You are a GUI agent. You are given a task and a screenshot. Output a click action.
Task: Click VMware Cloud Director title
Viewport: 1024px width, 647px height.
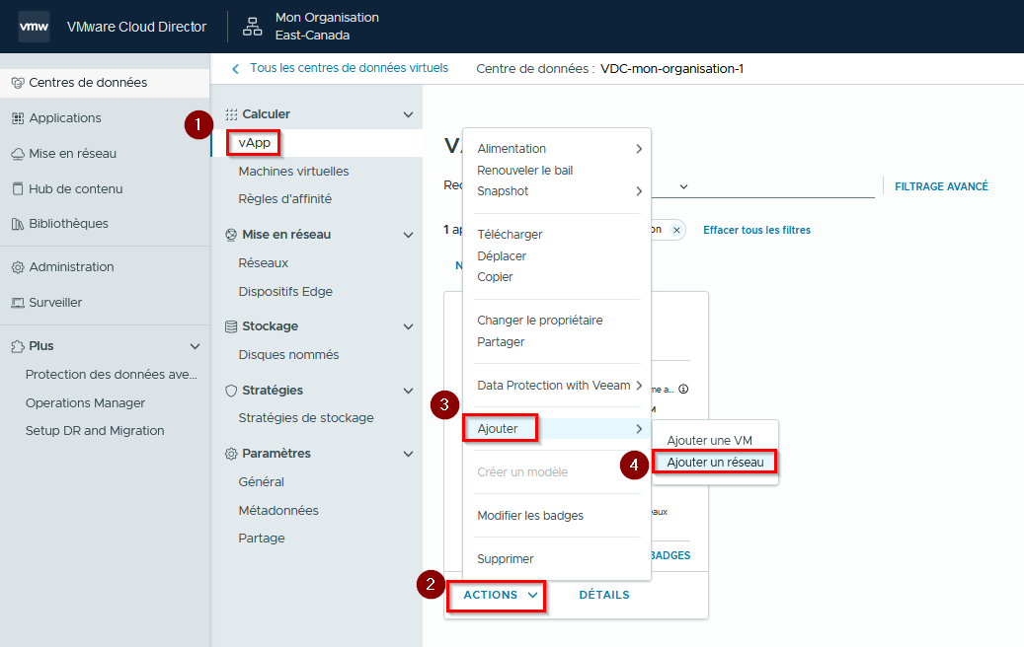[x=136, y=27]
